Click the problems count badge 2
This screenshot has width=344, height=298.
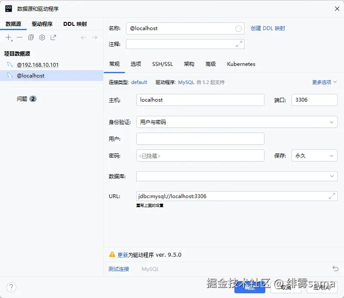point(33,99)
